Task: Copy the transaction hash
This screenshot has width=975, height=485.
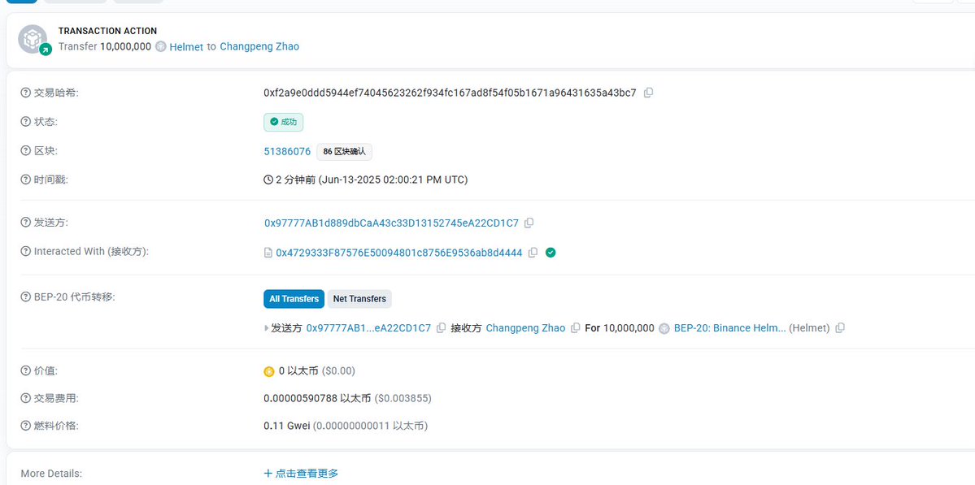Action: tap(648, 93)
